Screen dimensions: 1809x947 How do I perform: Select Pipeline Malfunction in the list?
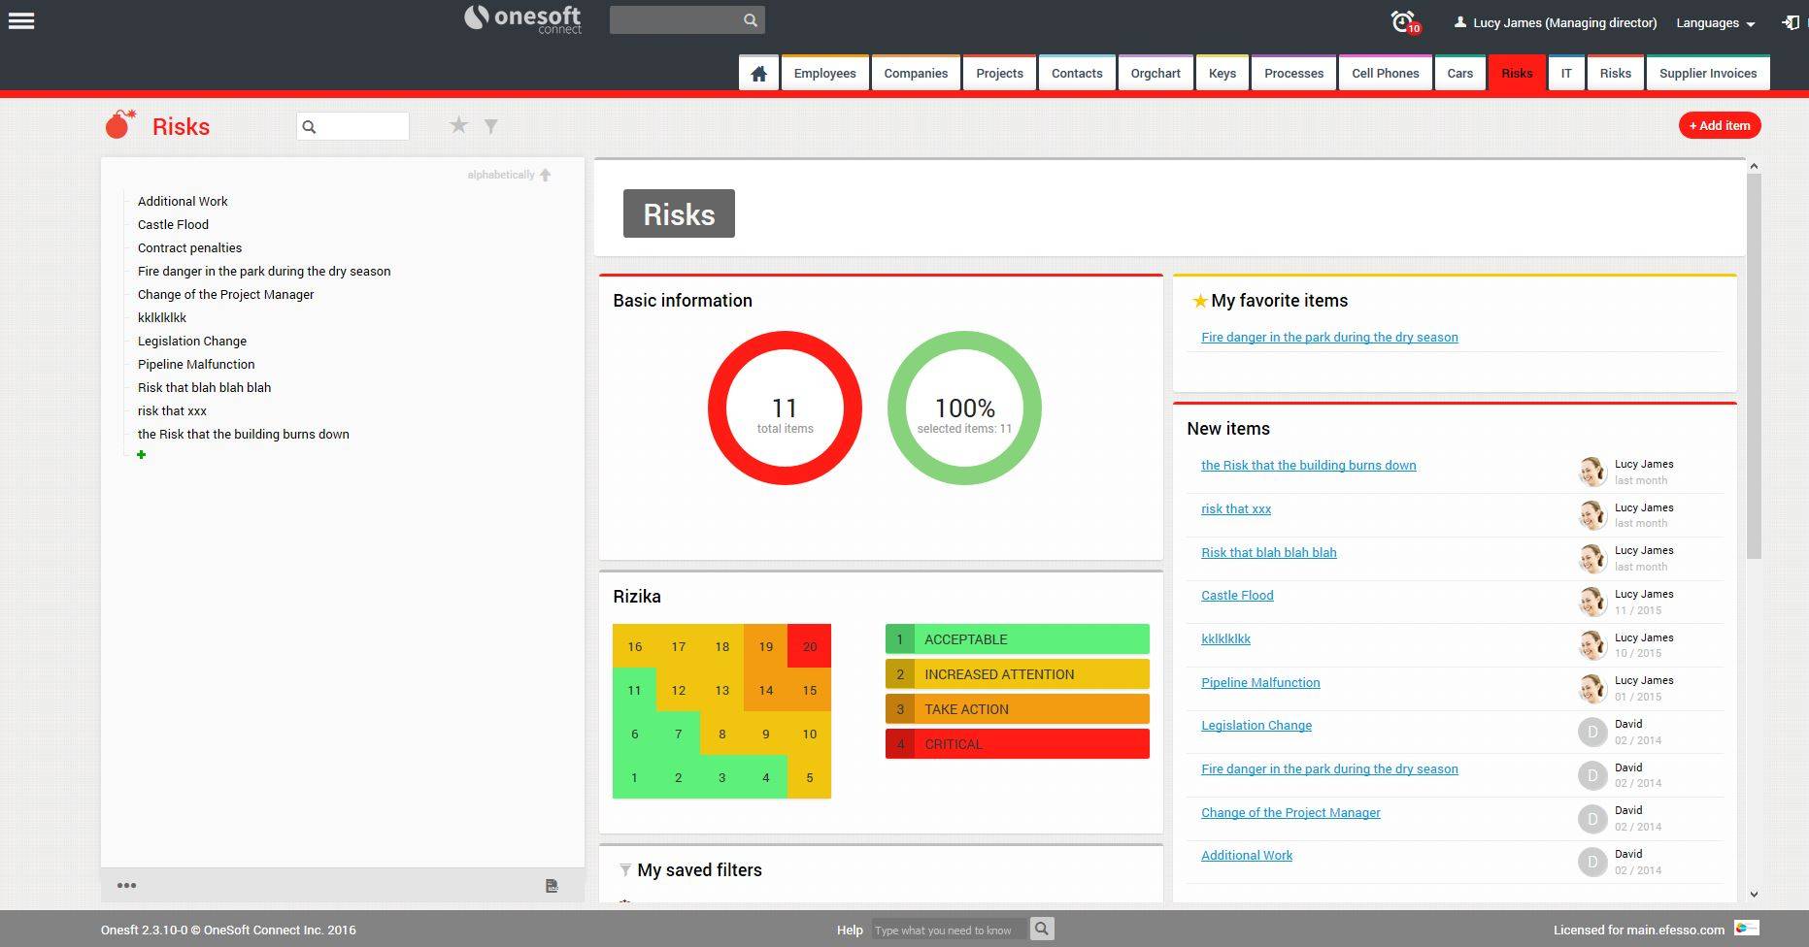(x=196, y=365)
